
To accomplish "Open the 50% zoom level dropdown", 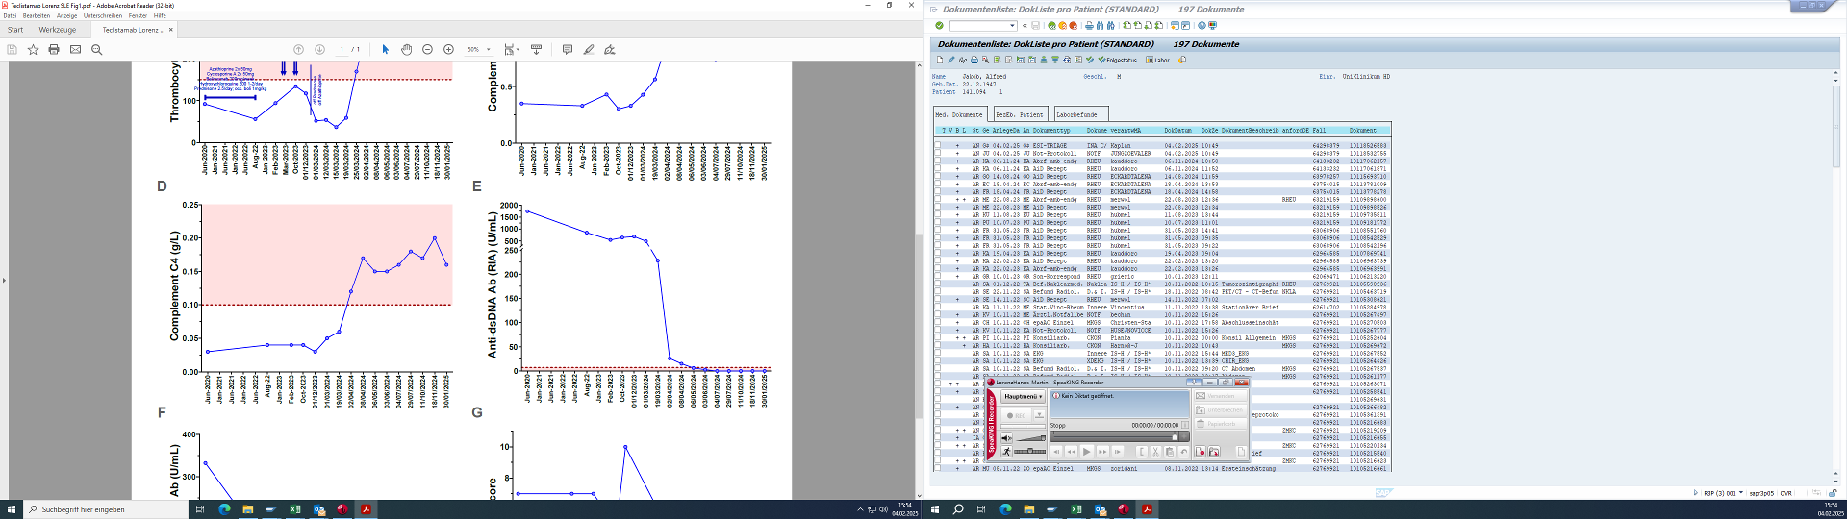I will coord(488,49).
